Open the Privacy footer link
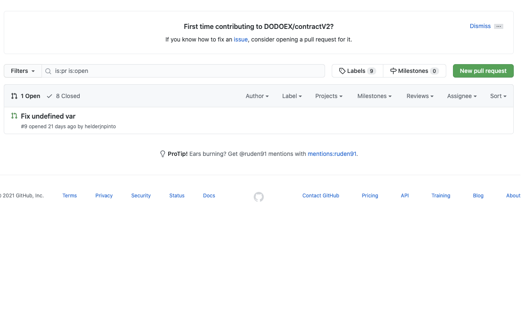 [104, 196]
